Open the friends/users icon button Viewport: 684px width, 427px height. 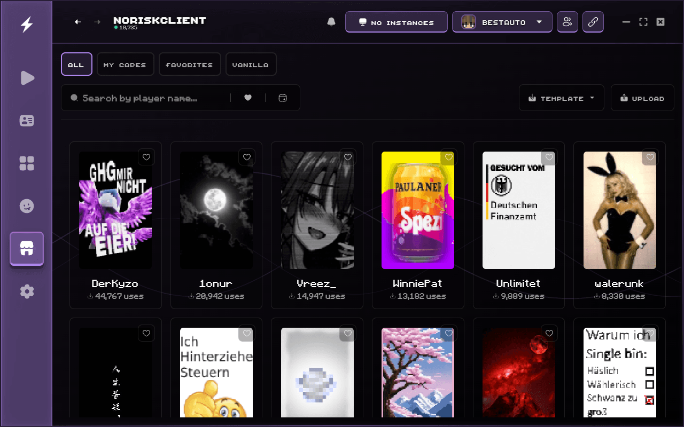[568, 22]
